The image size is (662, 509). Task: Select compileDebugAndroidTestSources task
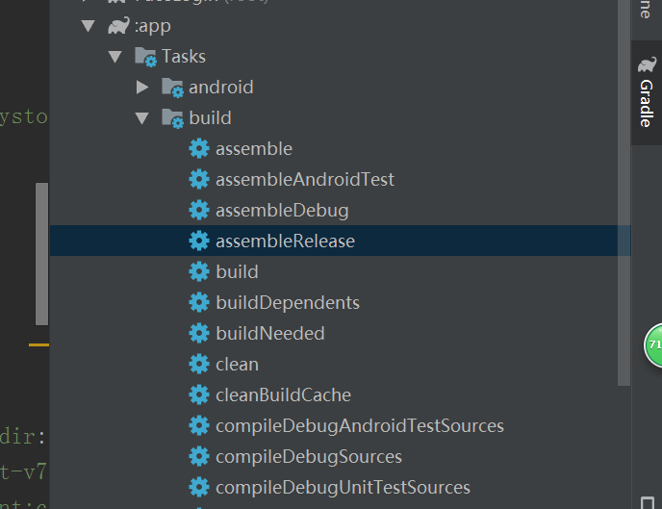(x=359, y=425)
